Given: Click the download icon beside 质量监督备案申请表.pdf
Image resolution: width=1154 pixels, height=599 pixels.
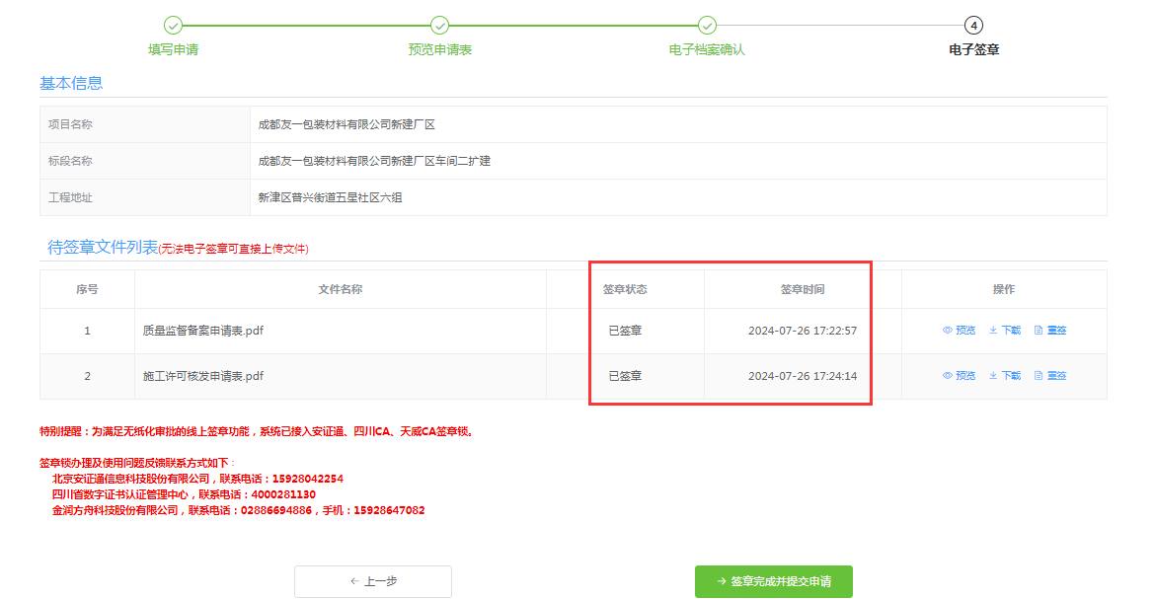Looking at the screenshot, I should [x=993, y=330].
